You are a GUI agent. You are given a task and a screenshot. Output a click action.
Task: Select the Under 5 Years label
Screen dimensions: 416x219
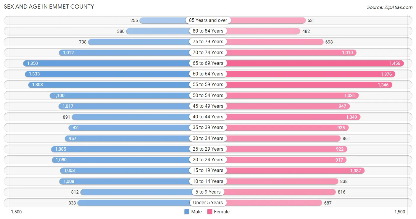pos(208,202)
